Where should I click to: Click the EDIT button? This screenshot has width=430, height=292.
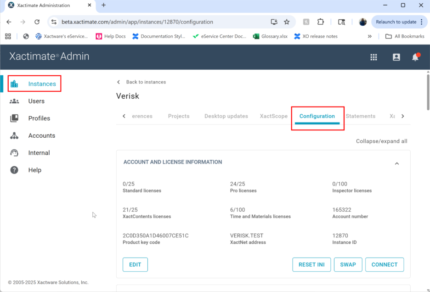click(135, 264)
